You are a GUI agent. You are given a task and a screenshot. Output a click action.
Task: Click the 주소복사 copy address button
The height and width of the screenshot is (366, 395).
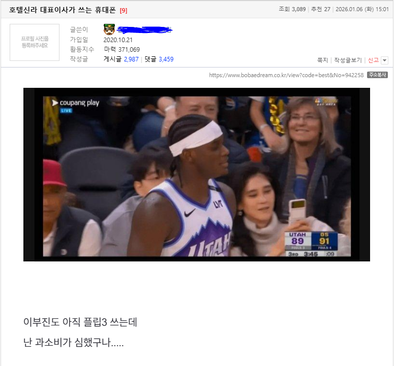click(x=377, y=75)
